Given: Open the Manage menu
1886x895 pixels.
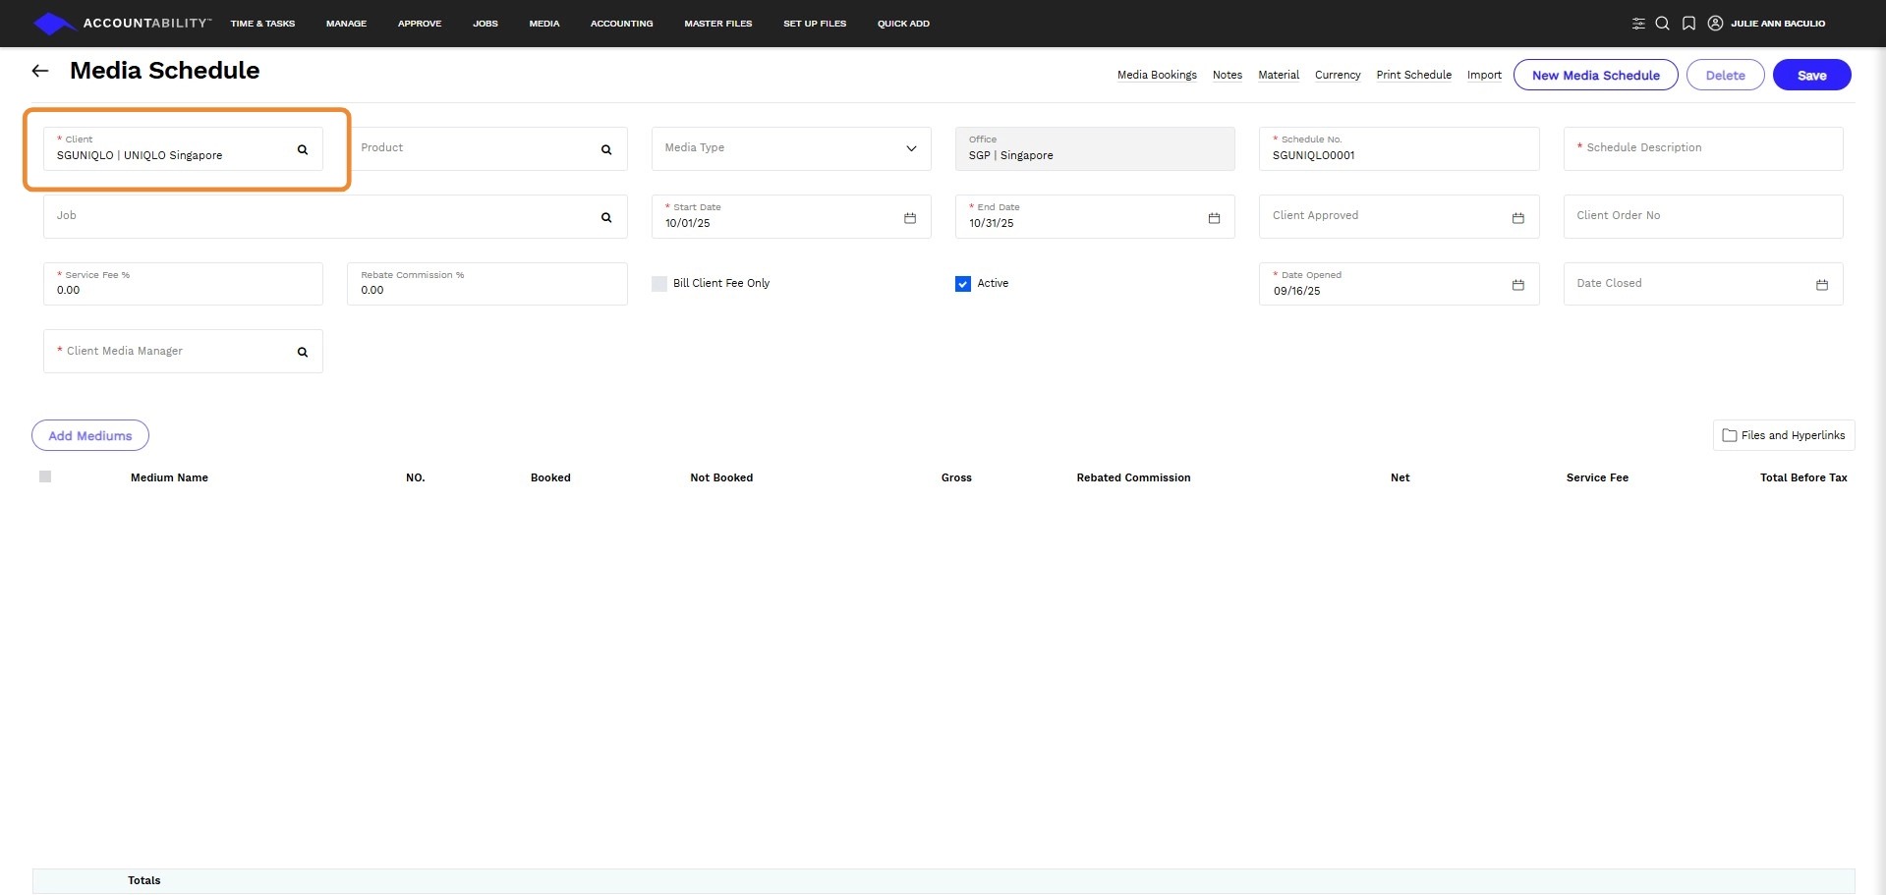Looking at the screenshot, I should tap(346, 24).
